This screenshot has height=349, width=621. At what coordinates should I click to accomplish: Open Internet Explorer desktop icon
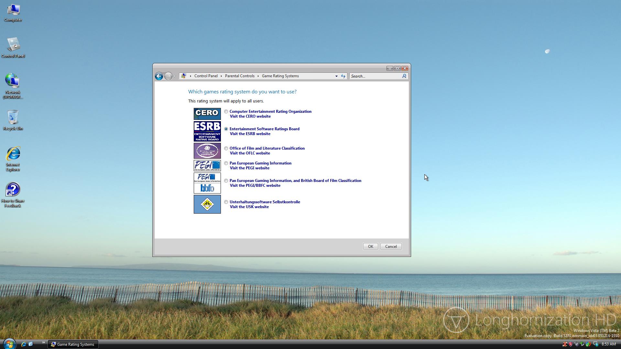(13, 154)
